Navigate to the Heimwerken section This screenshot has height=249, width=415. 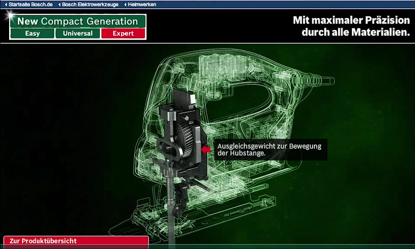pyautogui.click(x=142, y=5)
